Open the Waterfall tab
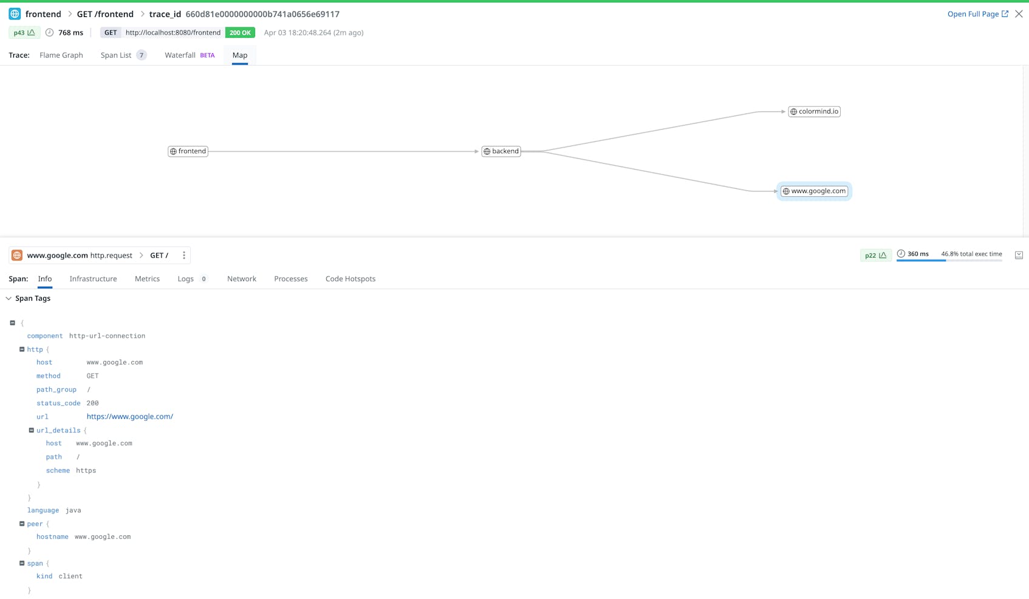This screenshot has width=1029, height=599. 180,55
